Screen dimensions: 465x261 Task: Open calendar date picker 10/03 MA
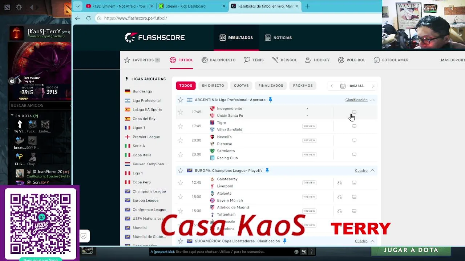coord(352,86)
